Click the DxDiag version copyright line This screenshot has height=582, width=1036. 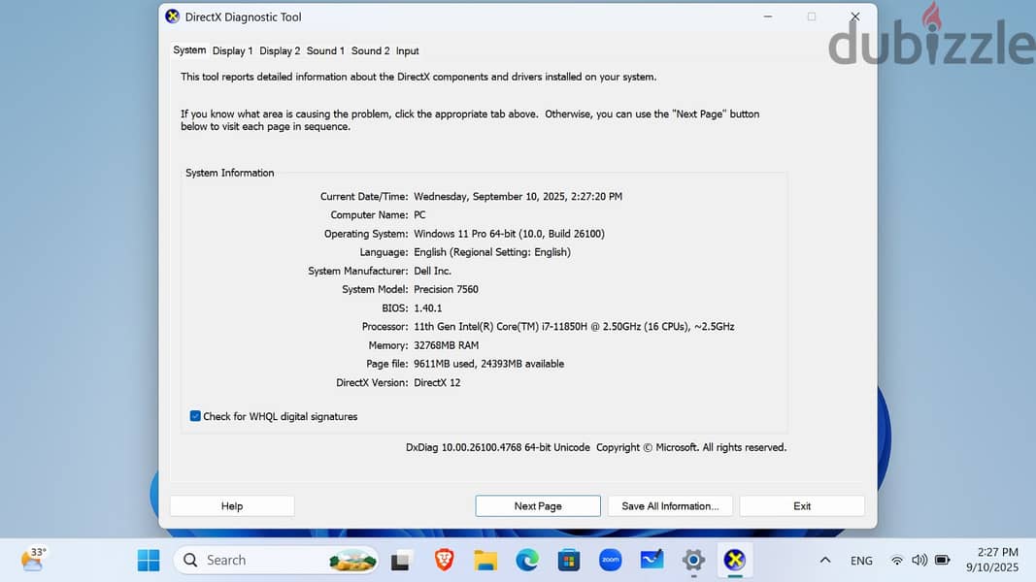[596, 447]
